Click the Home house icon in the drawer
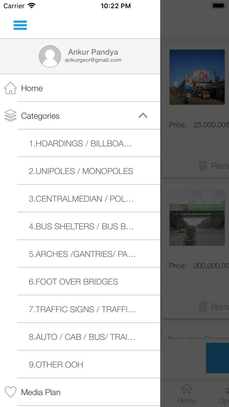Image resolution: width=229 pixels, height=407 pixels. click(10, 88)
